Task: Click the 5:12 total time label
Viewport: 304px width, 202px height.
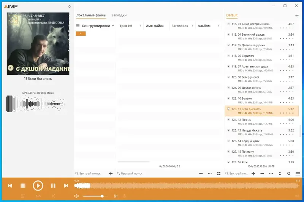Action: tap(298, 180)
